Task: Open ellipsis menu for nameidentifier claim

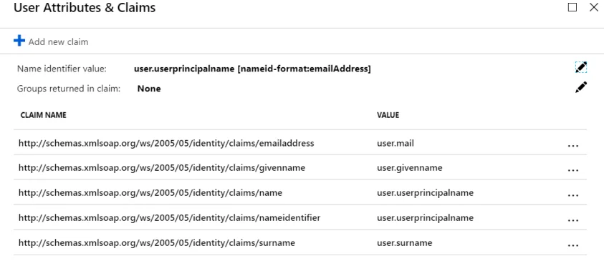Action: click(573, 221)
